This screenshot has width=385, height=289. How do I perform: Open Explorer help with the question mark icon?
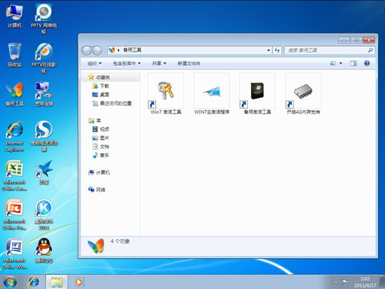pyautogui.click(x=367, y=64)
